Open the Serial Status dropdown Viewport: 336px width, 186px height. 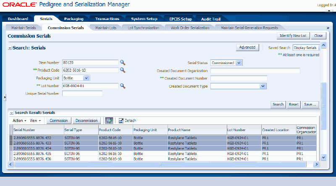239,63
